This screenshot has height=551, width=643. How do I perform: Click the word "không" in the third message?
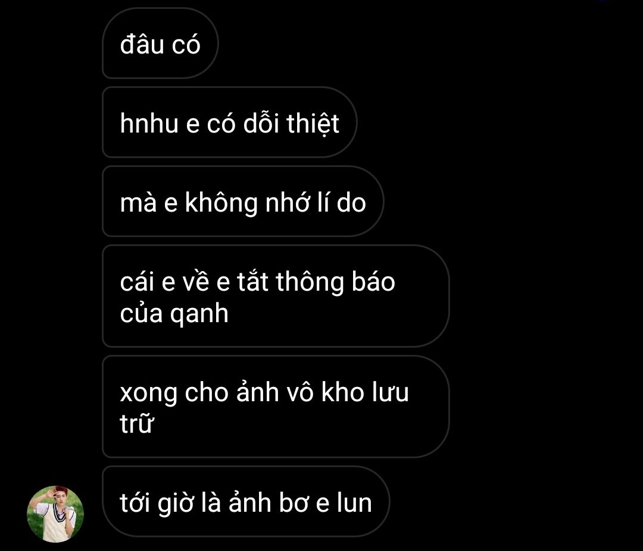click(221, 203)
